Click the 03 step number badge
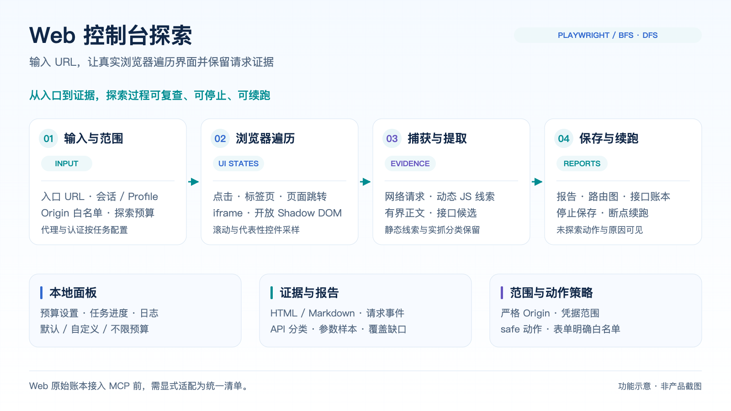This screenshot has width=731, height=411. 392,138
